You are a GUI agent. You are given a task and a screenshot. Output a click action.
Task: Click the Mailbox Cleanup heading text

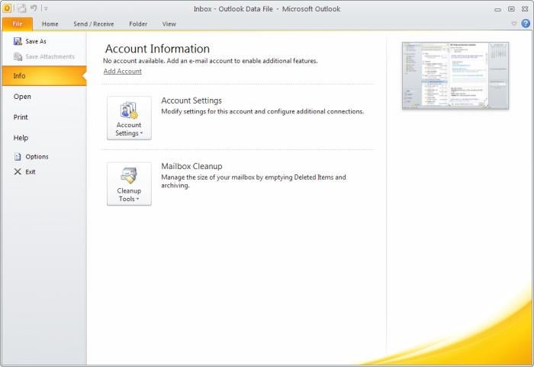click(191, 166)
